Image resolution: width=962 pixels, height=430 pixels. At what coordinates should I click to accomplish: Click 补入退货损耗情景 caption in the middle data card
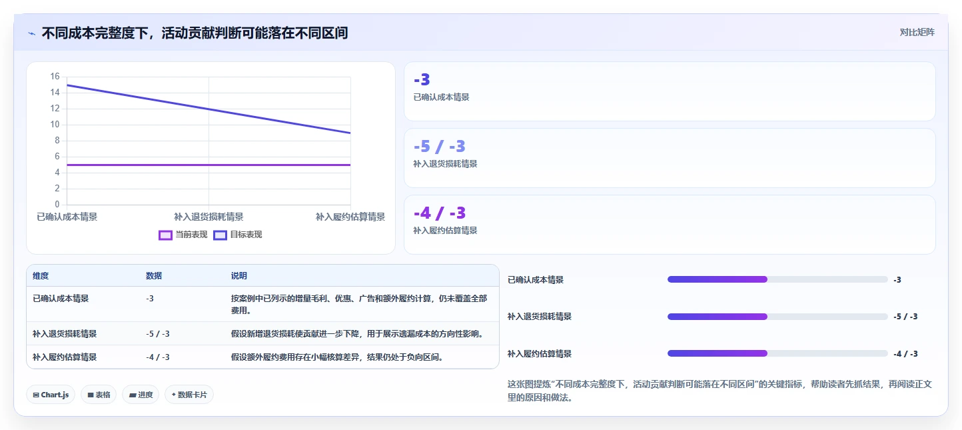[445, 164]
